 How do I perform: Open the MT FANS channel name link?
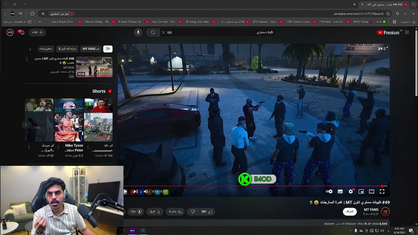[x=371, y=210]
